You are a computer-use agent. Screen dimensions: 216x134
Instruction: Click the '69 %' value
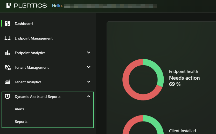click(x=175, y=84)
